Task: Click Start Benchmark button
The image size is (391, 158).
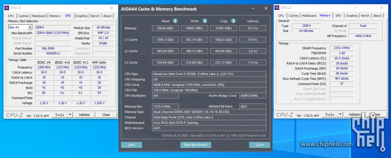Action: click(195, 145)
